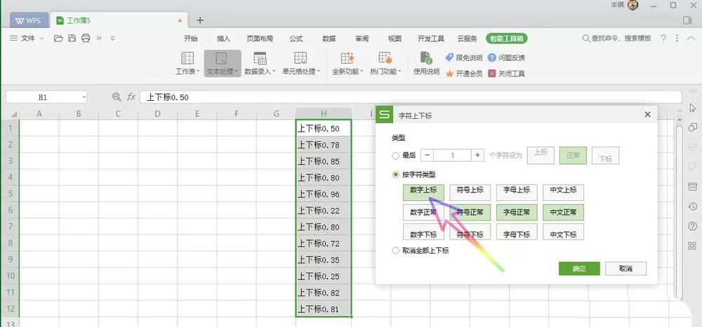Open the 工作表 worksheet tool icon
The image size is (702, 327).
click(x=187, y=58)
